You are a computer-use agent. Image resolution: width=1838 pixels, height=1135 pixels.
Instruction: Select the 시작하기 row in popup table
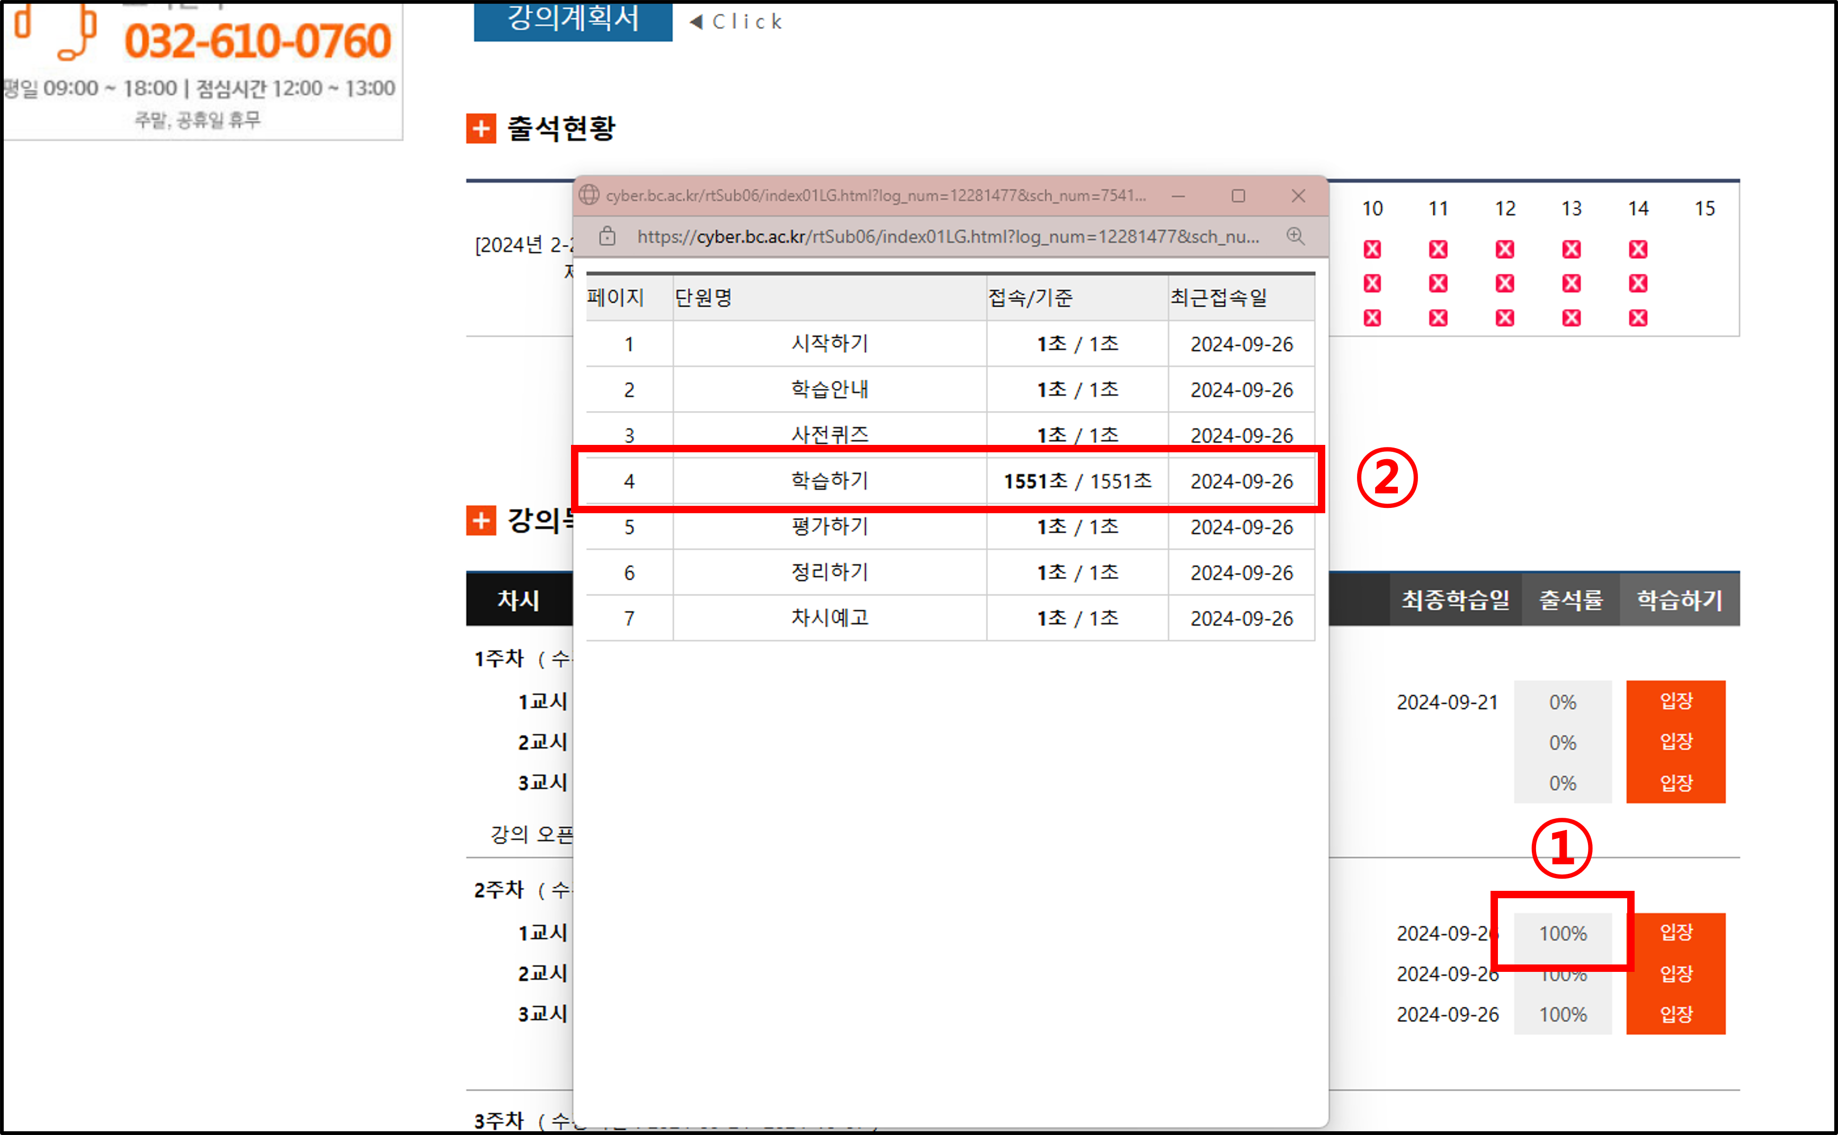coord(950,344)
